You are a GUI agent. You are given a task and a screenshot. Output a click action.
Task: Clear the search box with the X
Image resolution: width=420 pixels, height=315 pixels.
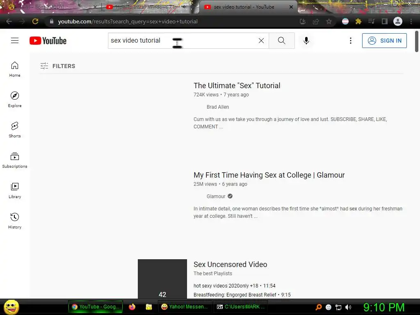(x=261, y=41)
